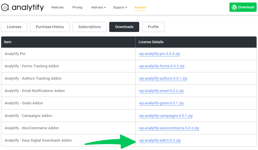This screenshot has width=258, height=150.
Task: Switch to the Subscriptions tab
Action: coord(90,27)
